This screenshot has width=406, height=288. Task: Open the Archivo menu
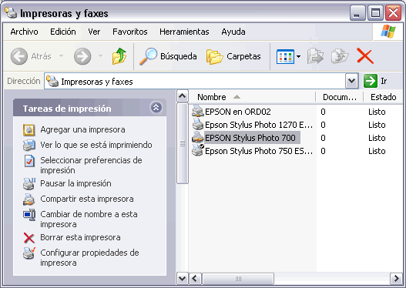coord(25,32)
